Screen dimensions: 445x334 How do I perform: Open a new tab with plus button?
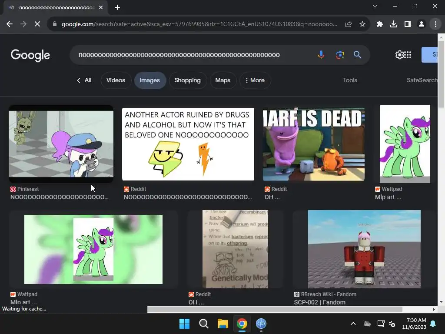coord(117,7)
